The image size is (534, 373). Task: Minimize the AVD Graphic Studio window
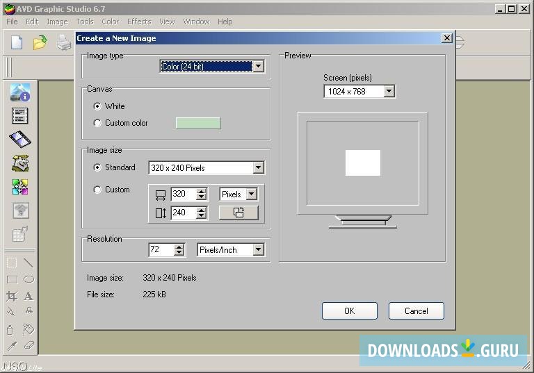500,9
